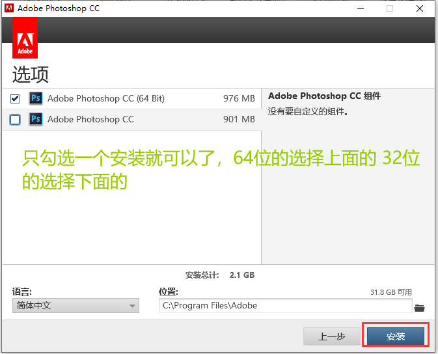438x354 pixels.
Task: Click the 选项 page heading
Action: (31, 74)
